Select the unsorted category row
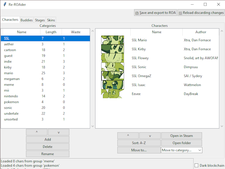Screen dimensions: 225x169 coord(45,119)
